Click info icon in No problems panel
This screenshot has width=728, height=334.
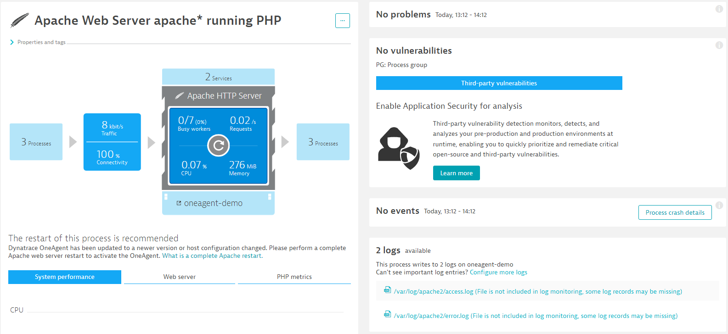[719, 9]
